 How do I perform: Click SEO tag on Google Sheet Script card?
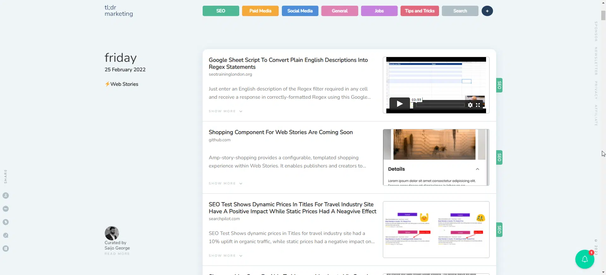coord(499,85)
